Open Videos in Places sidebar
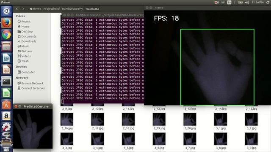 24,56
